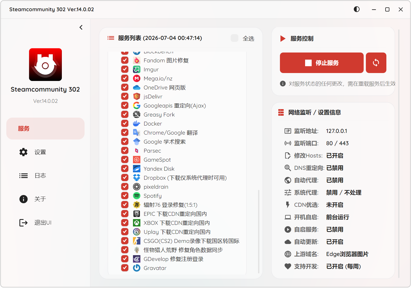Click the OneDrive cloud icon

pos(137,88)
